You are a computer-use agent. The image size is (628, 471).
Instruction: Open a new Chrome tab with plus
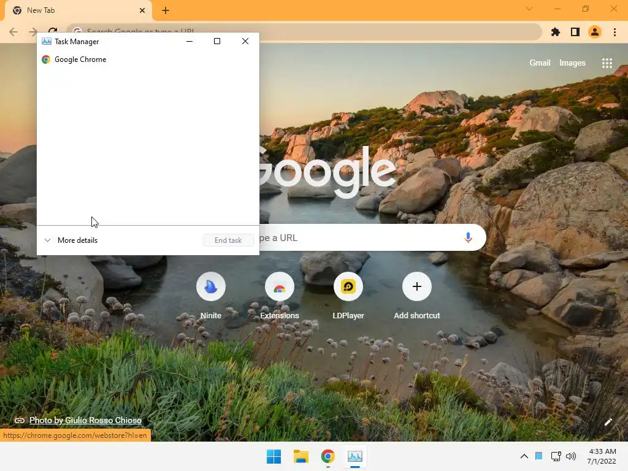[166, 10]
